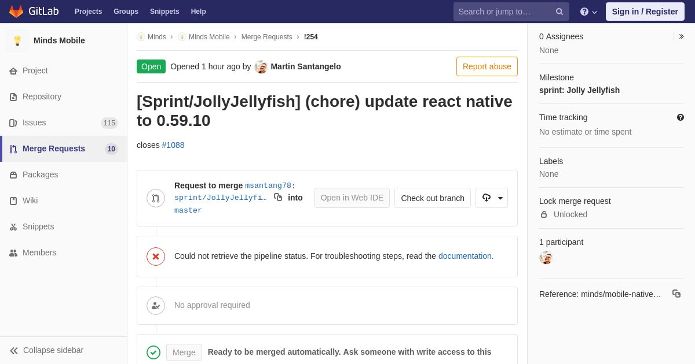Collapse the right sidebar chevron
The height and width of the screenshot is (364, 695).
pos(681,36)
